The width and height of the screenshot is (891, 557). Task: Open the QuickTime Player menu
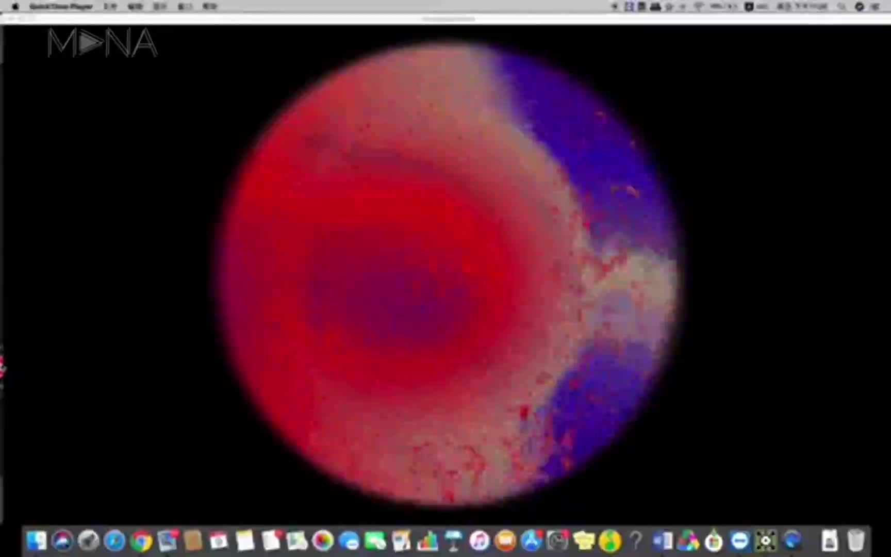(61, 6)
